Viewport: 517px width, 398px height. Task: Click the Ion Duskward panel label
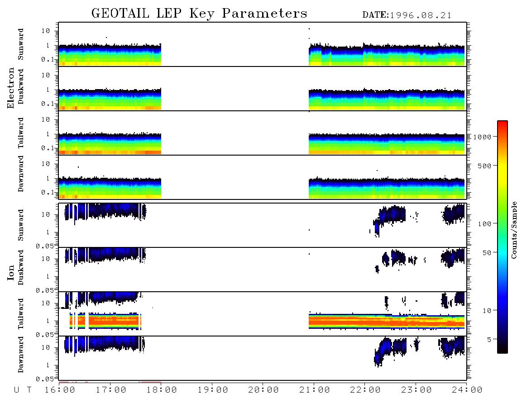tap(21, 268)
